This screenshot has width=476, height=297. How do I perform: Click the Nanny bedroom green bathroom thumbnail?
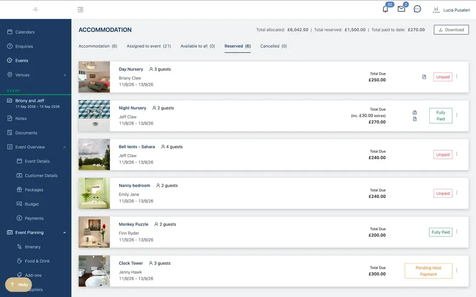click(94, 193)
